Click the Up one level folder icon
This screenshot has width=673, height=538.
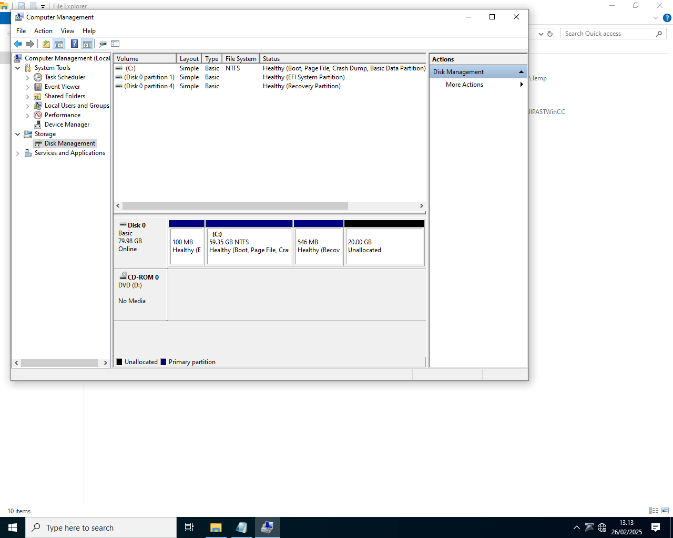click(x=46, y=44)
